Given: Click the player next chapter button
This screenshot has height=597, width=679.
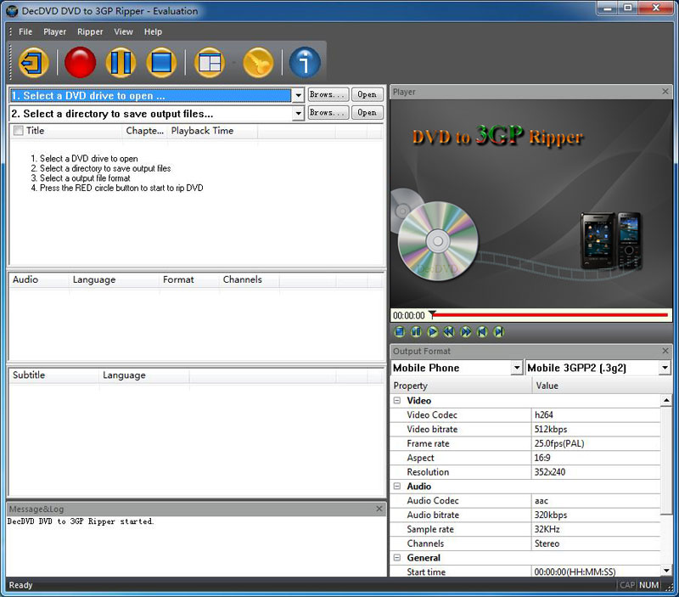Looking at the screenshot, I should [498, 332].
